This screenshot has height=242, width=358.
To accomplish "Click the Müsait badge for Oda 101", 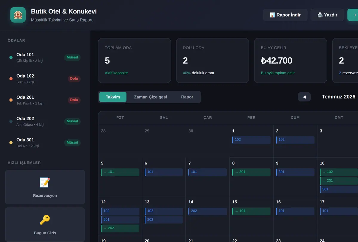I will pyautogui.click(x=72, y=57).
